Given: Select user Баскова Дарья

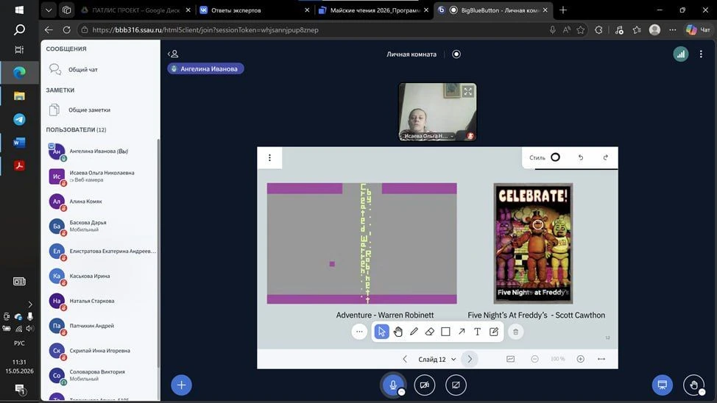Looking at the screenshot, I should pyautogui.click(x=102, y=226).
